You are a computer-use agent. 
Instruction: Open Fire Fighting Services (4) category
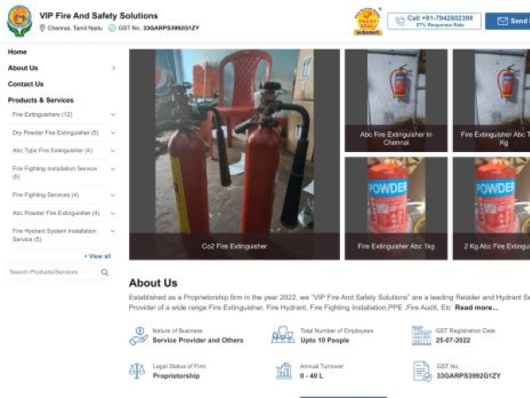tap(46, 195)
